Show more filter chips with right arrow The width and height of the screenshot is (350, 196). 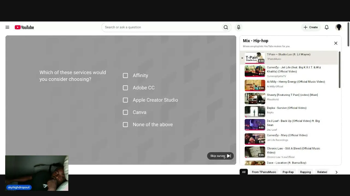click(336, 172)
